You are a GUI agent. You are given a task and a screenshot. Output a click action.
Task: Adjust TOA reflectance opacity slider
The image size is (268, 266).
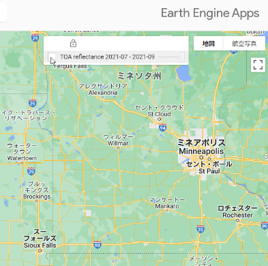click(172, 57)
